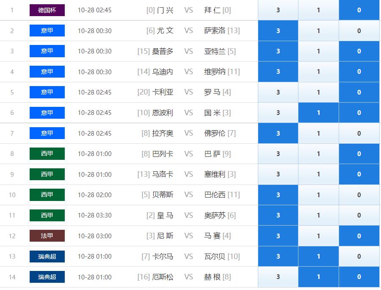Screen dimensions: 381x290
Task: Select result 1 for 卡尔马 vs 瓦尔贝
Action: click(x=318, y=257)
